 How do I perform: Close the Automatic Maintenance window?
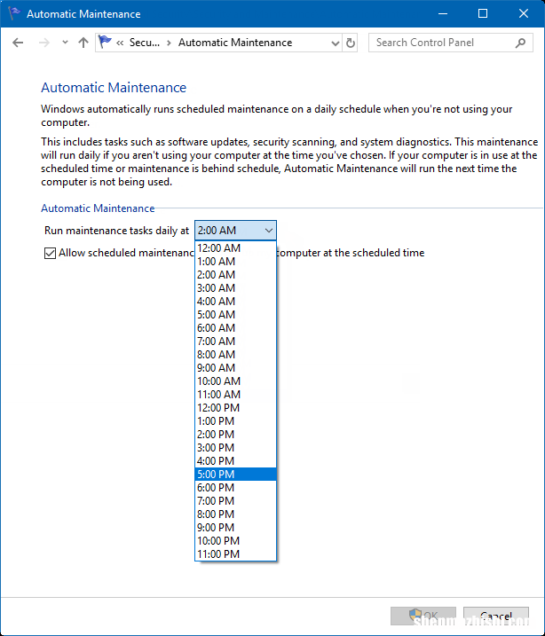point(524,14)
